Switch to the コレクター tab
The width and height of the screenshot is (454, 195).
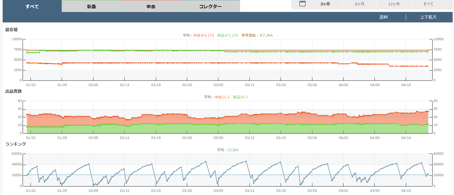210,6
